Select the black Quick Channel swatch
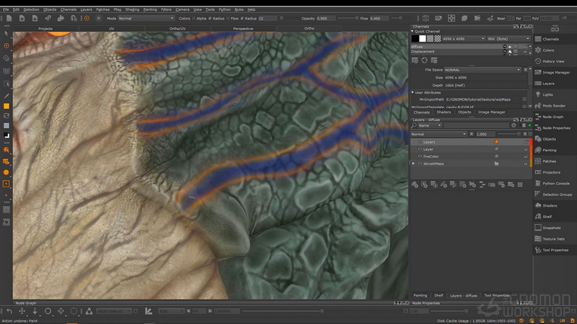 tap(415, 39)
